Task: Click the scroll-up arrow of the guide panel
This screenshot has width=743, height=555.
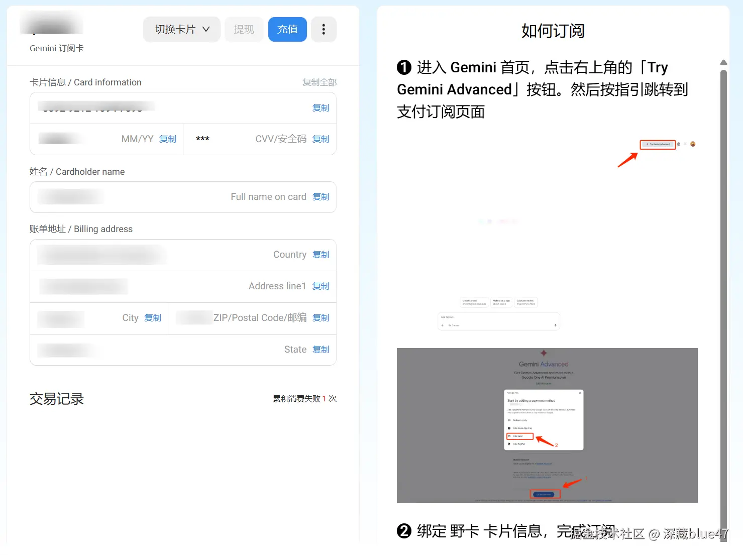Action: [x=723, y=62]
